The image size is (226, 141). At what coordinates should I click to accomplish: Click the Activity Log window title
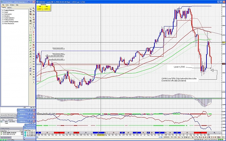pyautogui.click(x=30, y=128)
